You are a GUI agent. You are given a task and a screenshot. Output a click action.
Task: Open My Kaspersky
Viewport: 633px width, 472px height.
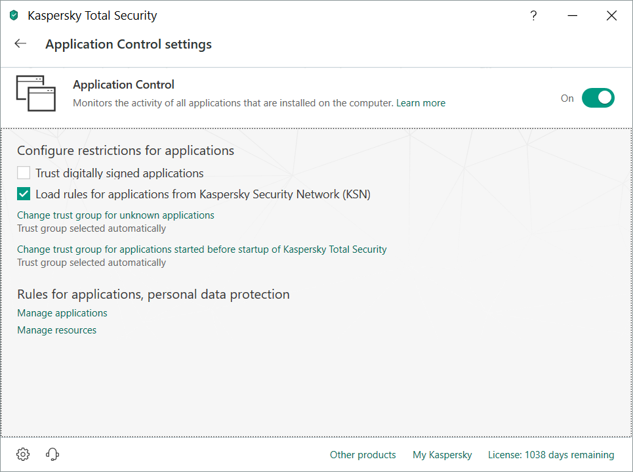pos(442,455)
